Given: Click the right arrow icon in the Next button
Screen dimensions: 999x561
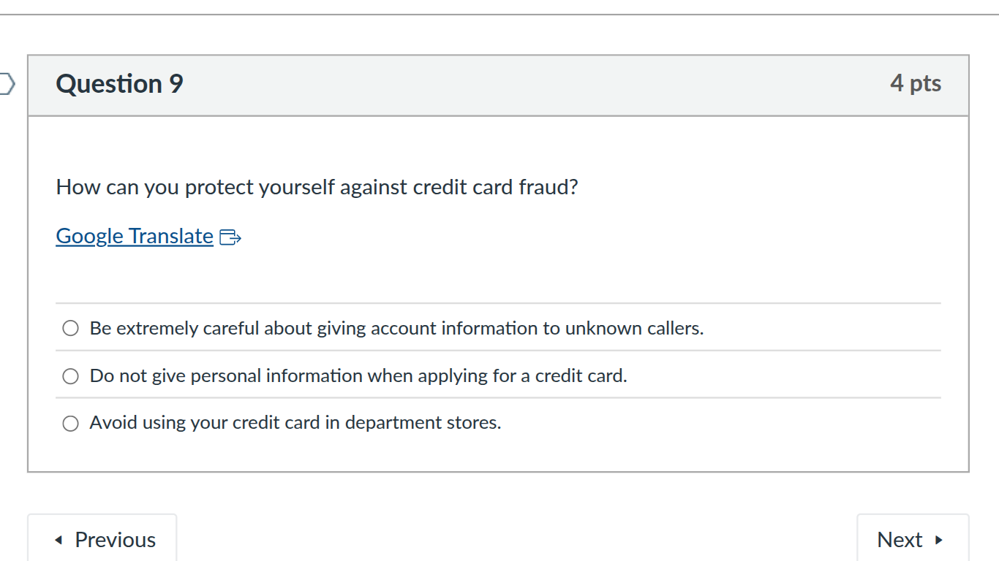Looking at the screenshot, I should click(938, 539).
